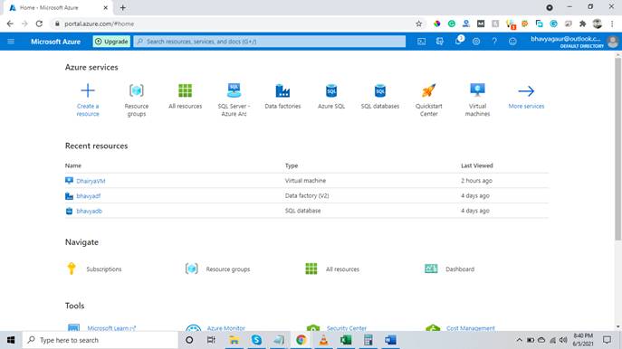Viewport: 622px width, 349px height.
Task: Open bhavyadb SQL database resource
Action: pos(89,212)
